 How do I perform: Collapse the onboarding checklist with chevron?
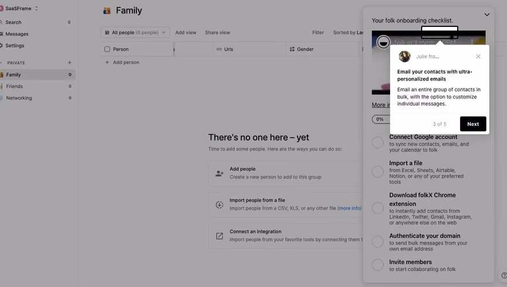coord(487,14)
